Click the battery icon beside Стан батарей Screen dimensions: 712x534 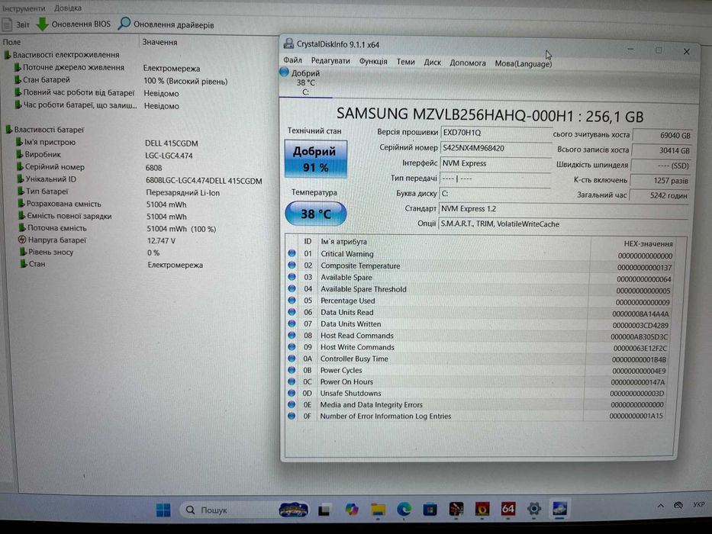(18, 80)
